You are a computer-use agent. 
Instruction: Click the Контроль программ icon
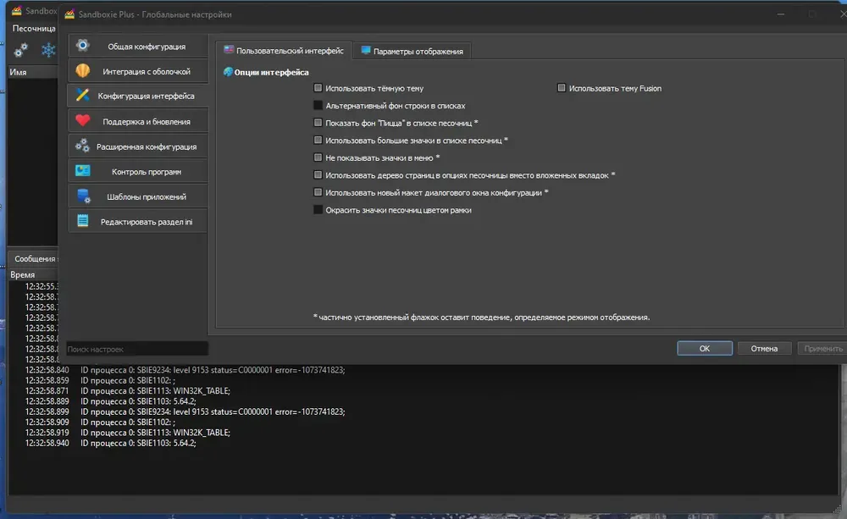pos(83,171)
